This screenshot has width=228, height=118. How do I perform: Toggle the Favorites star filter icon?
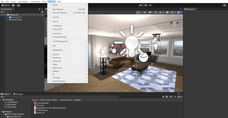(x=175, y=97)
